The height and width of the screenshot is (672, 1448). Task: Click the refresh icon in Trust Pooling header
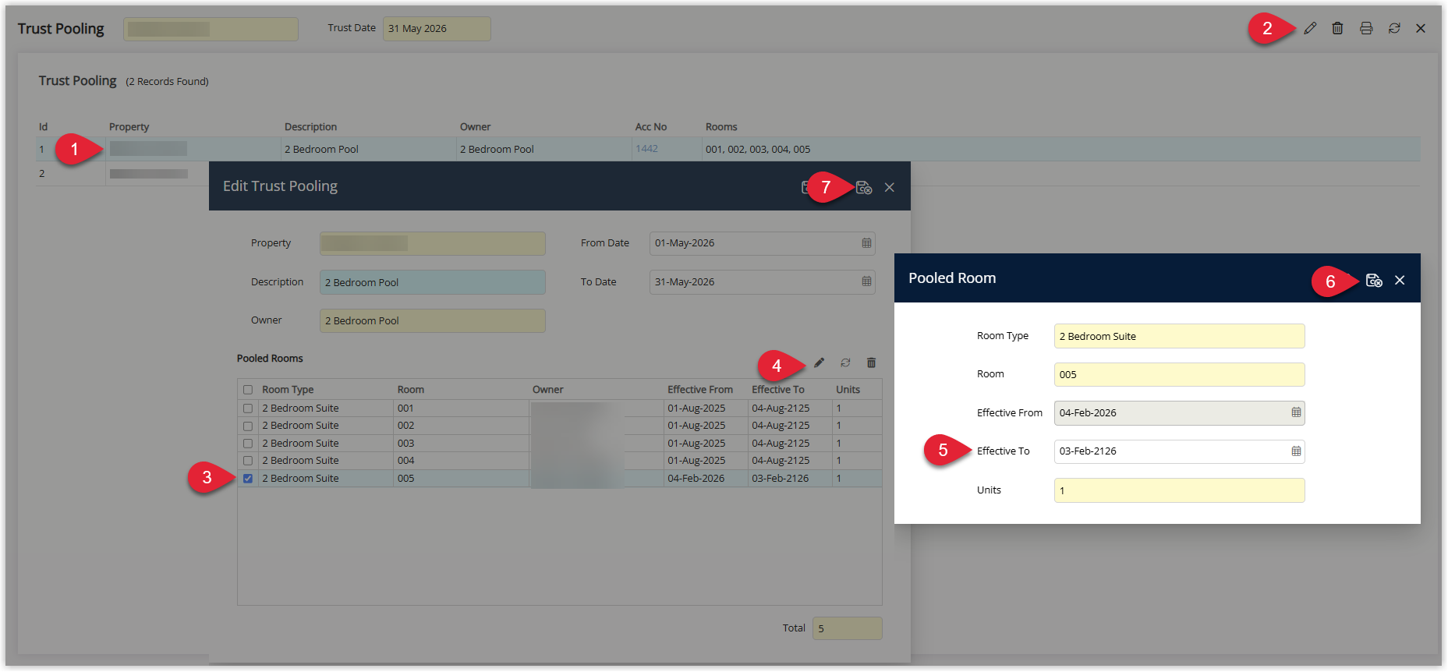tap(1394, 28)
